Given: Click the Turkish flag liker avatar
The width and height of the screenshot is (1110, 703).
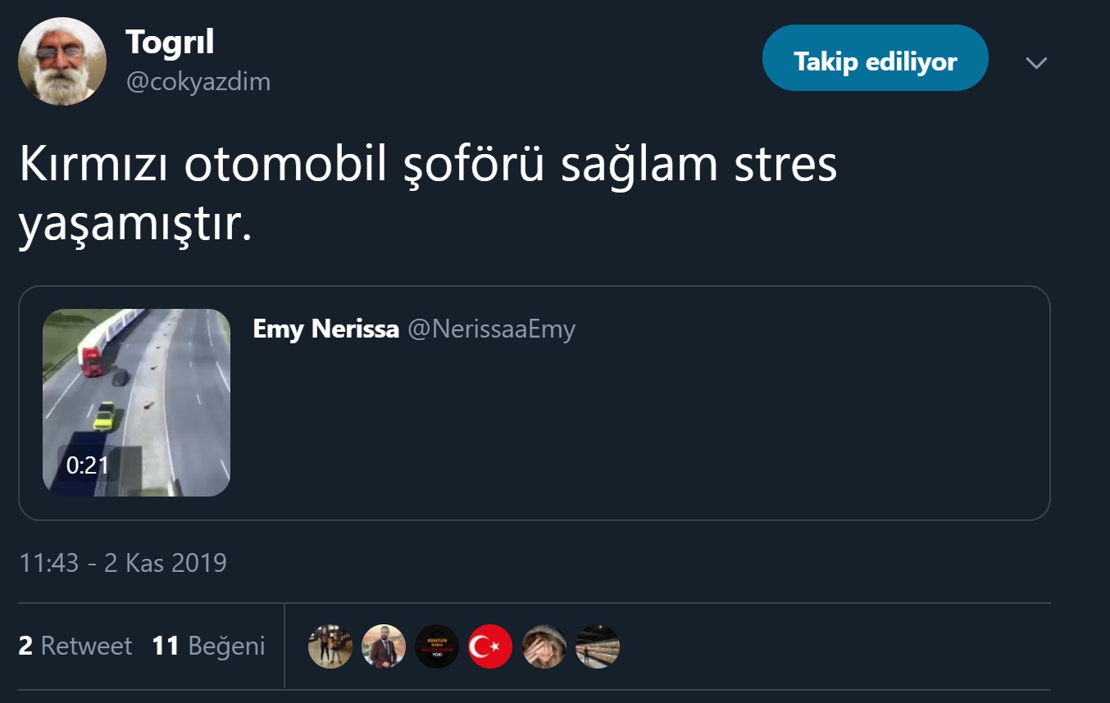Looking at the screenshot, I should point(490,646).
